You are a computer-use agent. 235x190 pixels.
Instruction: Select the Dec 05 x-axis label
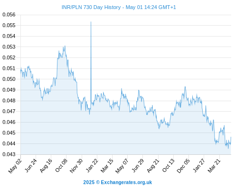tap(183, 166)
